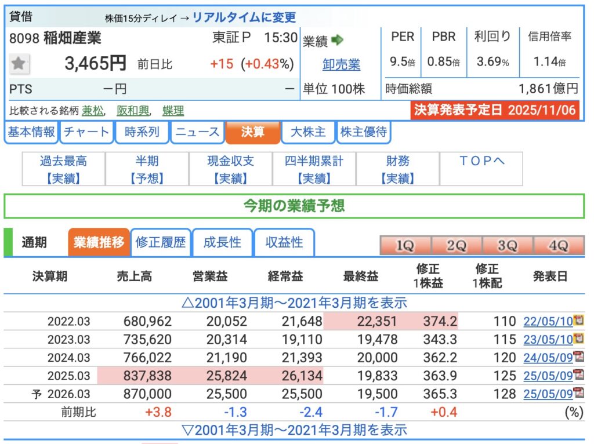Expand upper 2001年3月期〜2021年3月期 rows
594x444 pixels.
(295, 303)
